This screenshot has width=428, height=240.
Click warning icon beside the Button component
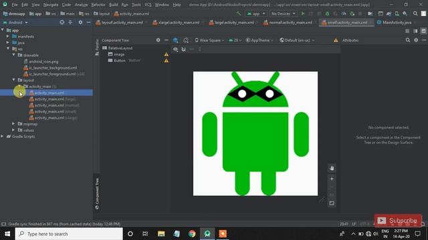(167, 61)
